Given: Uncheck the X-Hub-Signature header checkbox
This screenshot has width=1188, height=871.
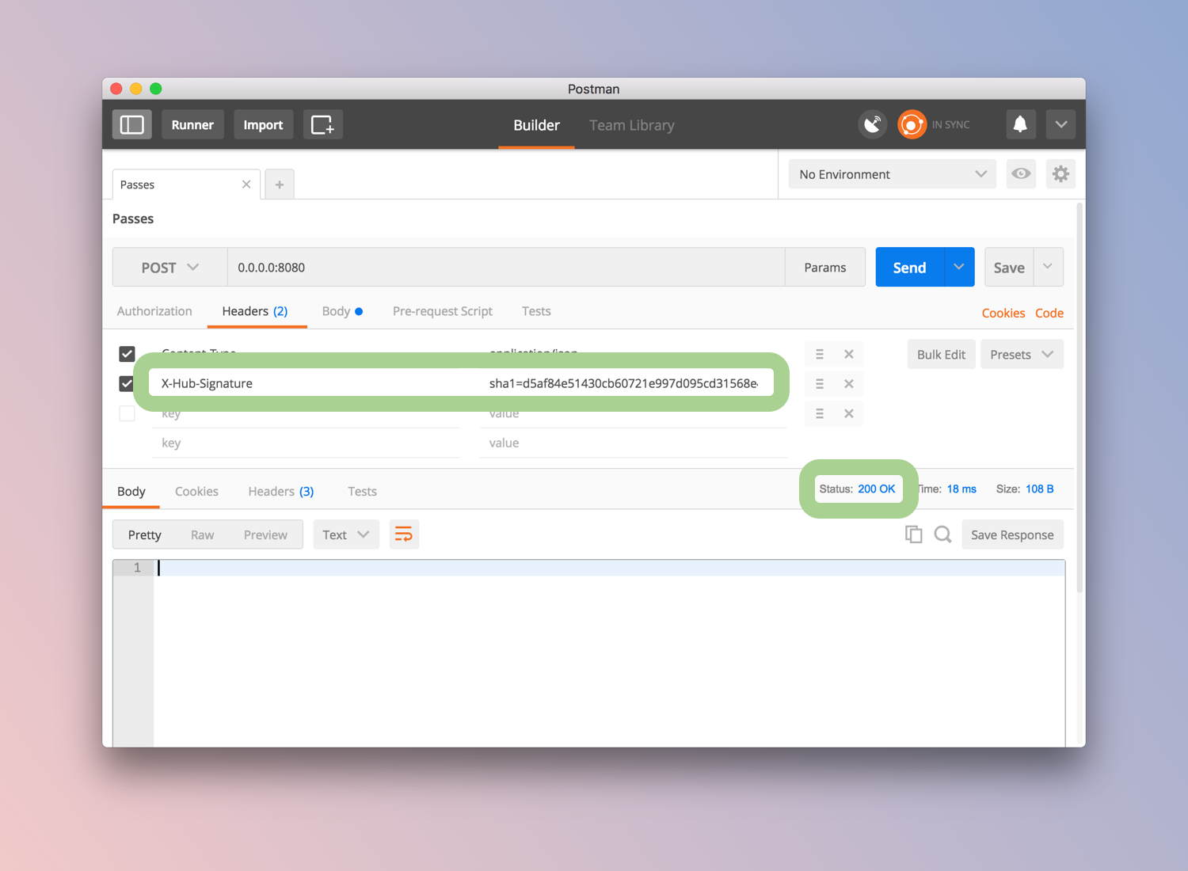Looking at the screenshot, I should 127,383.
